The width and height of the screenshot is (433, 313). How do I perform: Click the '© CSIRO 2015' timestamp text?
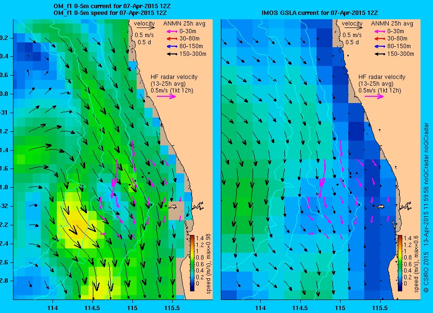426,208
